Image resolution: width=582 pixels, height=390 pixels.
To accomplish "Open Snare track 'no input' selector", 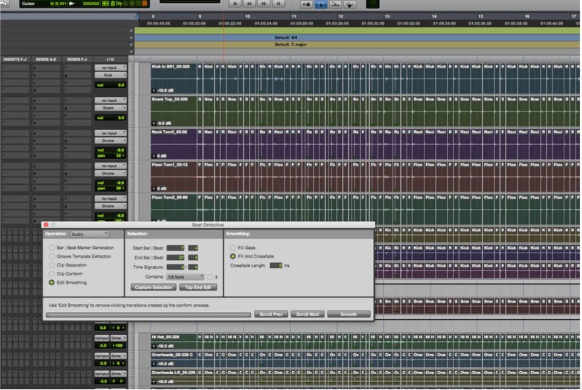I will [x=110, y=101].
